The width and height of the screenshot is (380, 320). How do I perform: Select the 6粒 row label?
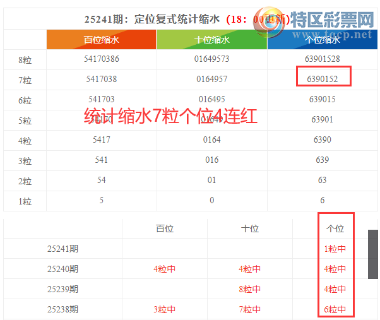(25, 100)
